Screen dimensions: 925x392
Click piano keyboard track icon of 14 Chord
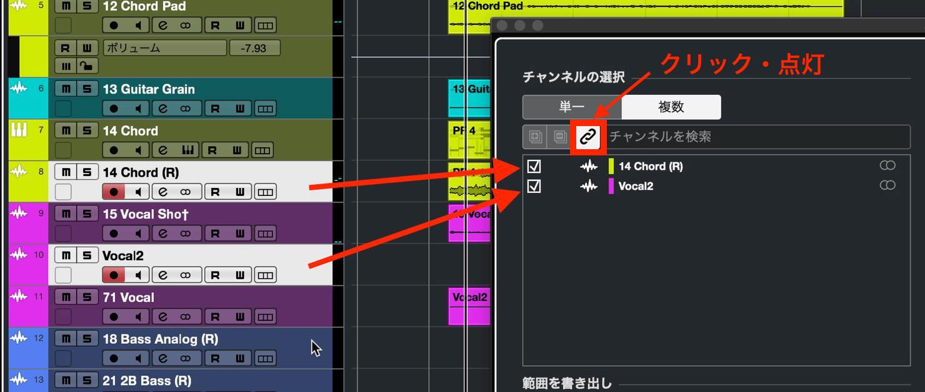pos(19,130)
